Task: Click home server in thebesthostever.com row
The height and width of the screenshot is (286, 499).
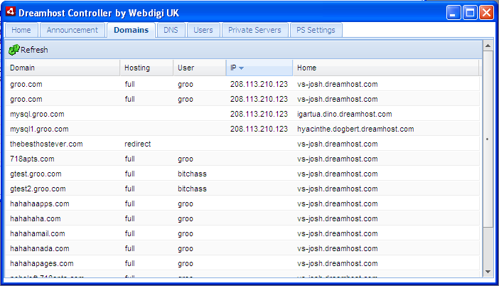Action: point(338,144)
